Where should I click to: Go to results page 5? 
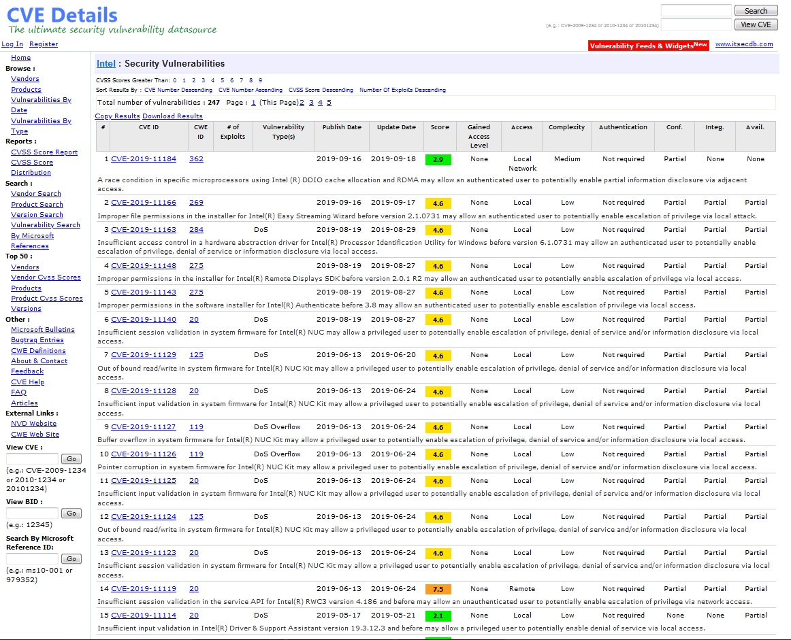[x=329, y=102]
